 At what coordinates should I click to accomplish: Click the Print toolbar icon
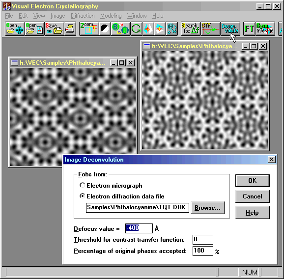(70, 29)
